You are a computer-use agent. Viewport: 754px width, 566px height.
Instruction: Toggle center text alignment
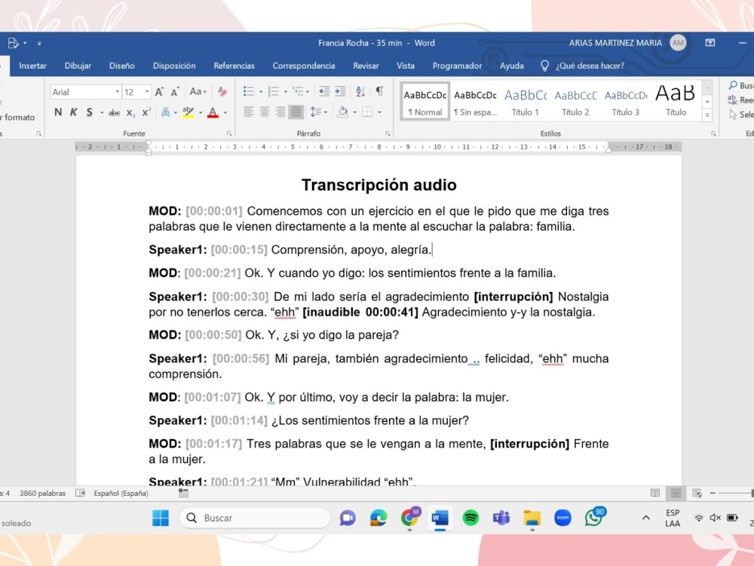[x=265, y=112]
